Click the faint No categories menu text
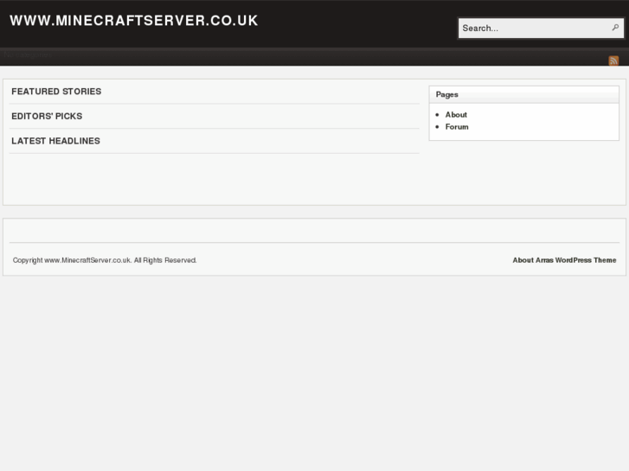This screenshot has height=471, width=629. point(28,55)
